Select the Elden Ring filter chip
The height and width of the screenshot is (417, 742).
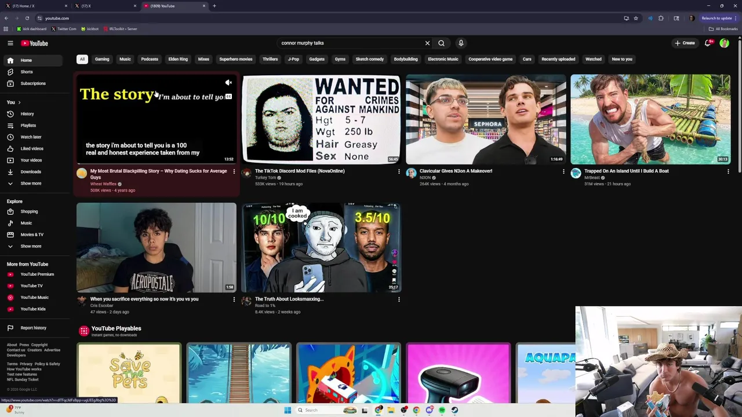[178, 59]
